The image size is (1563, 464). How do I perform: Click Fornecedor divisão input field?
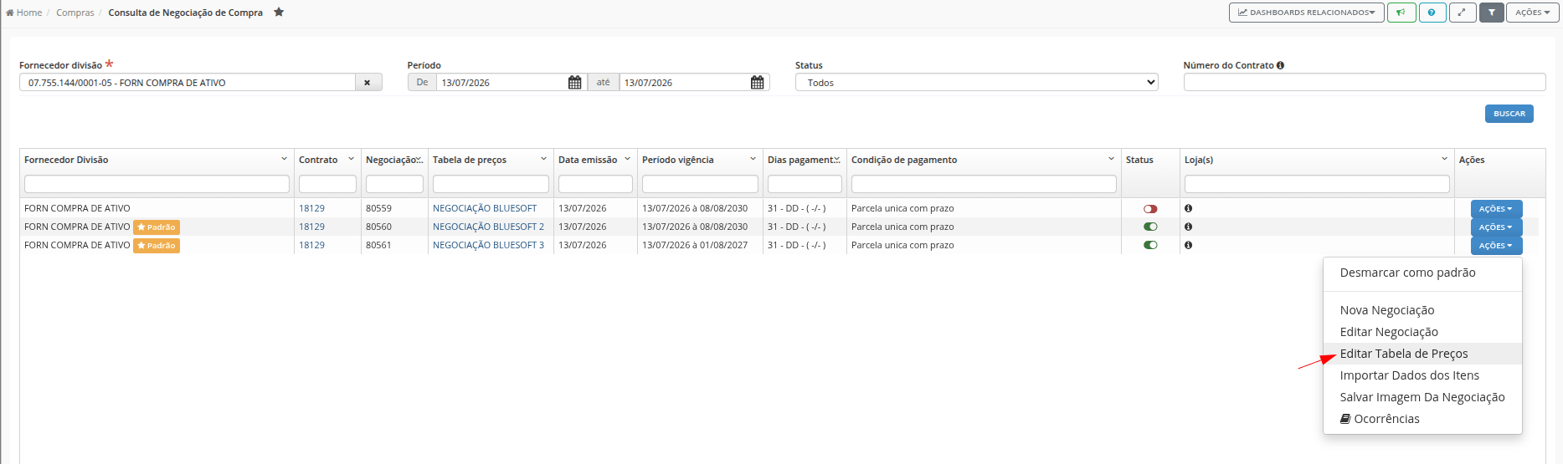188,83
